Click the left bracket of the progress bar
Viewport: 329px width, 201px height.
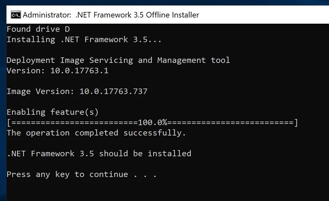8,123
